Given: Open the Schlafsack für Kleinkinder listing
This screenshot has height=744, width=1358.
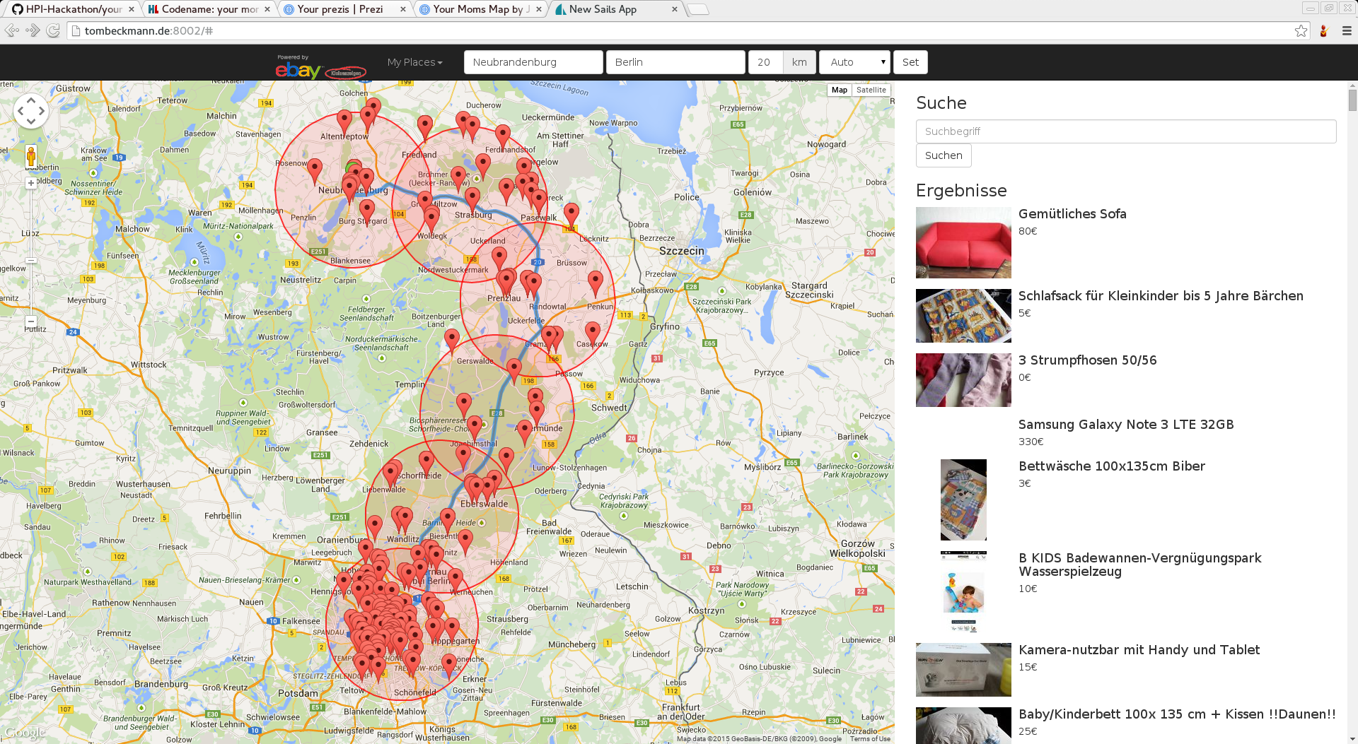Looking at the screenshot, I should pos(1161,296).
